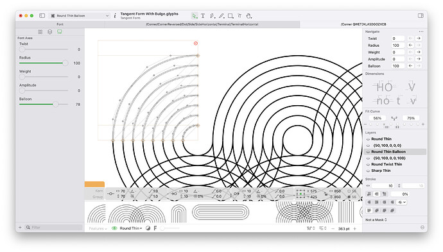Select the Pencil tool

point(221,16)
